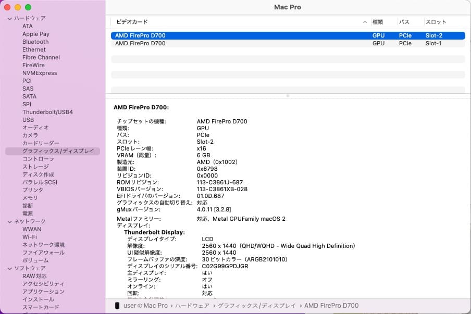Open ストレージ info in the sidebar
471x314 pixels.
[x=35, y=167]
